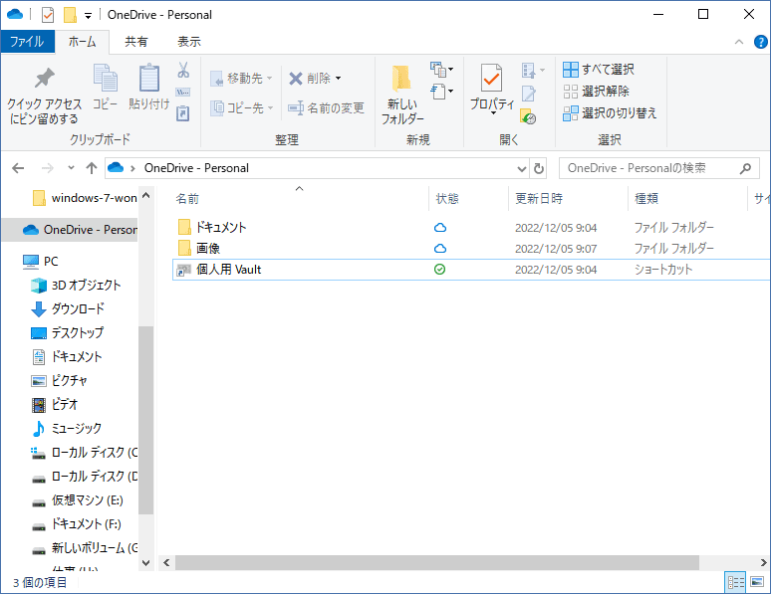
Task: Switch to details view in status bar
Action: click(736, 582)
